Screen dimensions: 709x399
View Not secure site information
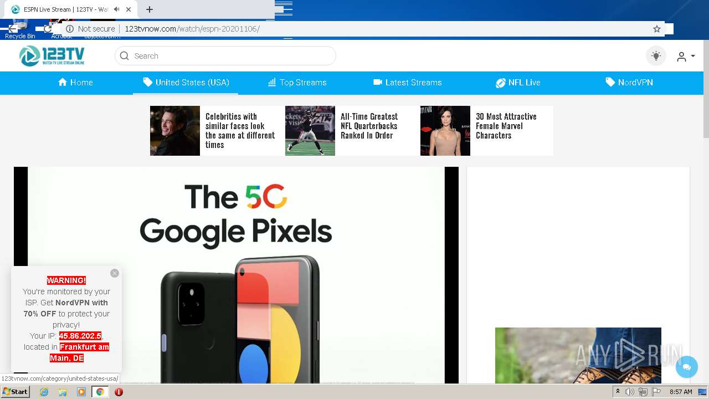coord(90,29)
